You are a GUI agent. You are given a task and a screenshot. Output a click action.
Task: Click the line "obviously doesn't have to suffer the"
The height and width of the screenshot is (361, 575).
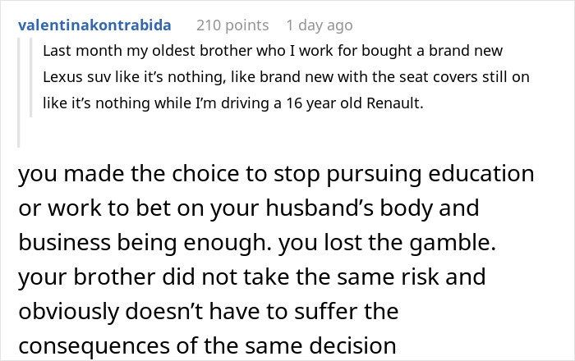pyautogui.click(x=207, y=311)
